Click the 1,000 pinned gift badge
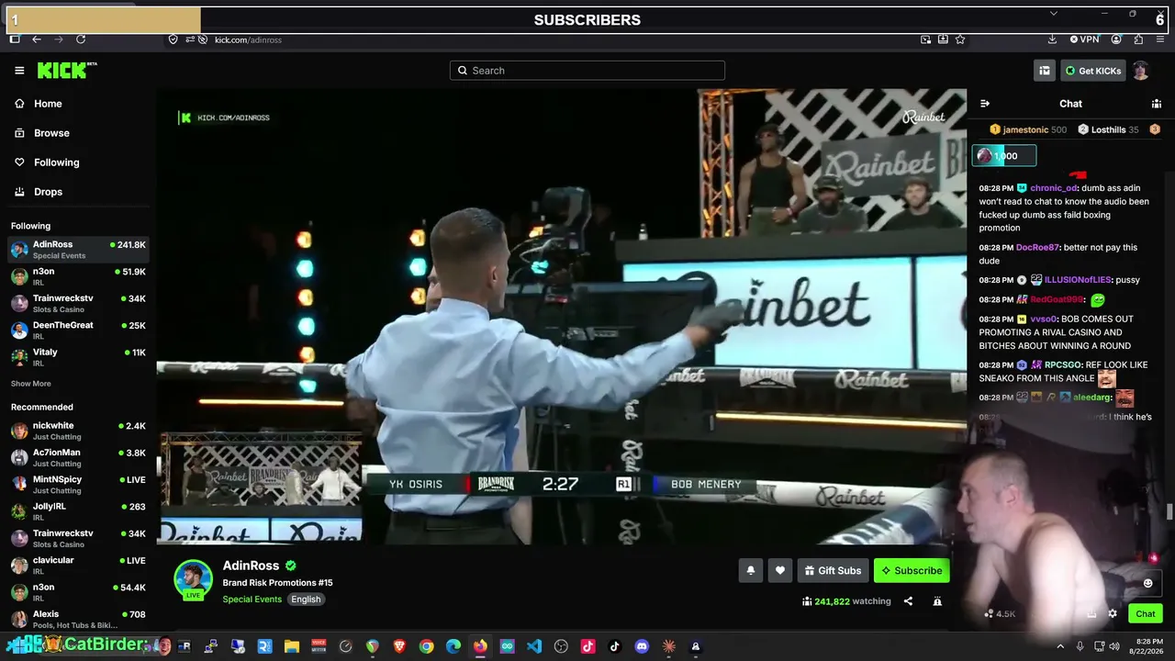Viewport: 1175px width, 661px height. click(1004, 156)
